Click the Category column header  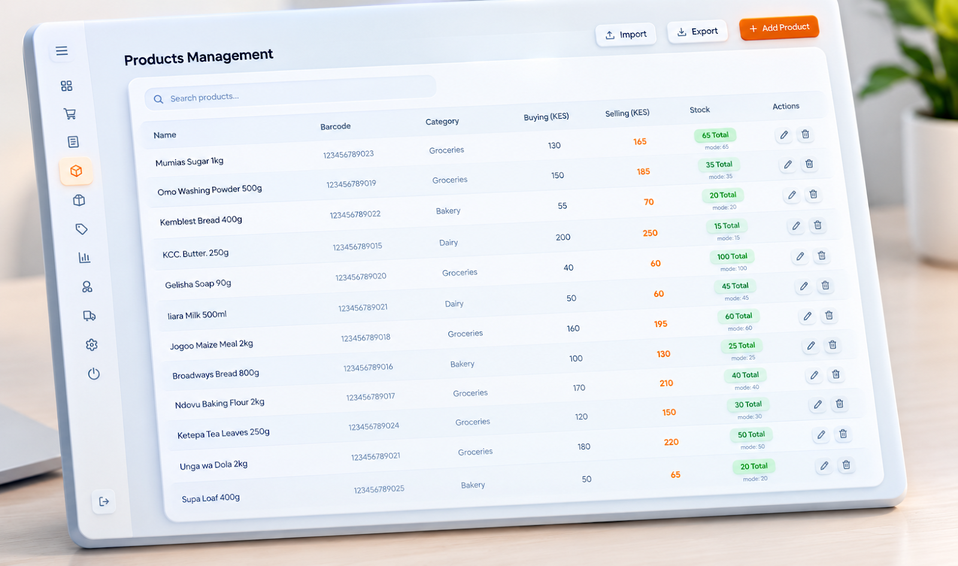tap(442, 122)
